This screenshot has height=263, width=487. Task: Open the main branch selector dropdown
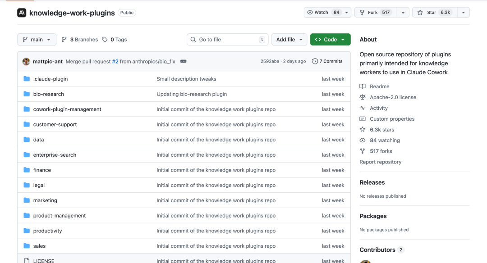click(37, 40)
